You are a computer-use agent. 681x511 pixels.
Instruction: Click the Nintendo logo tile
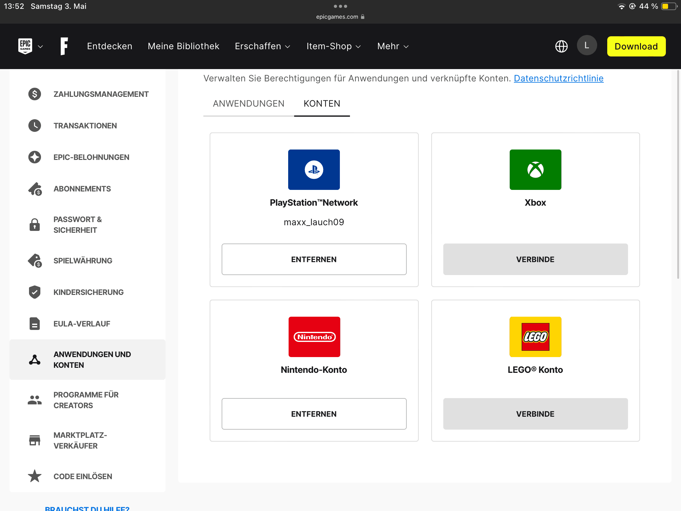pyautogui.click(x=314, y=337)
